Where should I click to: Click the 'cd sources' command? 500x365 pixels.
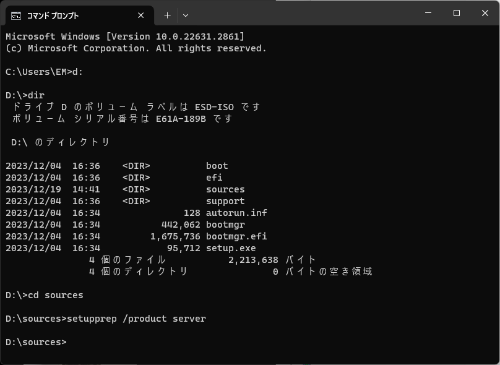[x=56, y=295]
